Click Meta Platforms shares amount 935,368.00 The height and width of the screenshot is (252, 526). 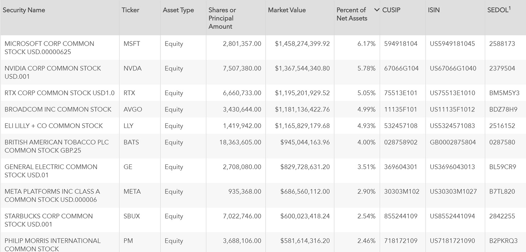245,191
